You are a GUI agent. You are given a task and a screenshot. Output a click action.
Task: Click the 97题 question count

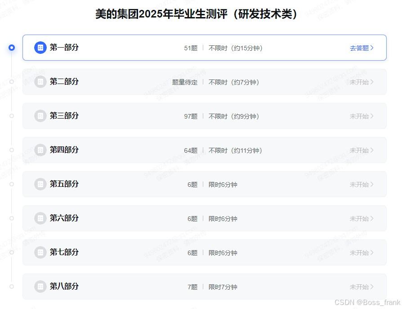pos(191,116)
